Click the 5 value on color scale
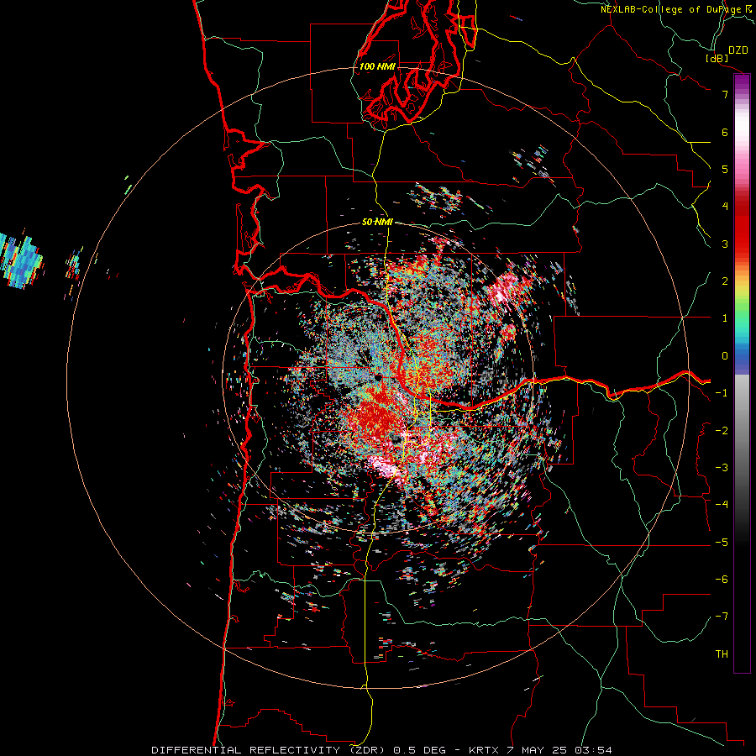Screen dimensions: 756x756 (725, 169)
